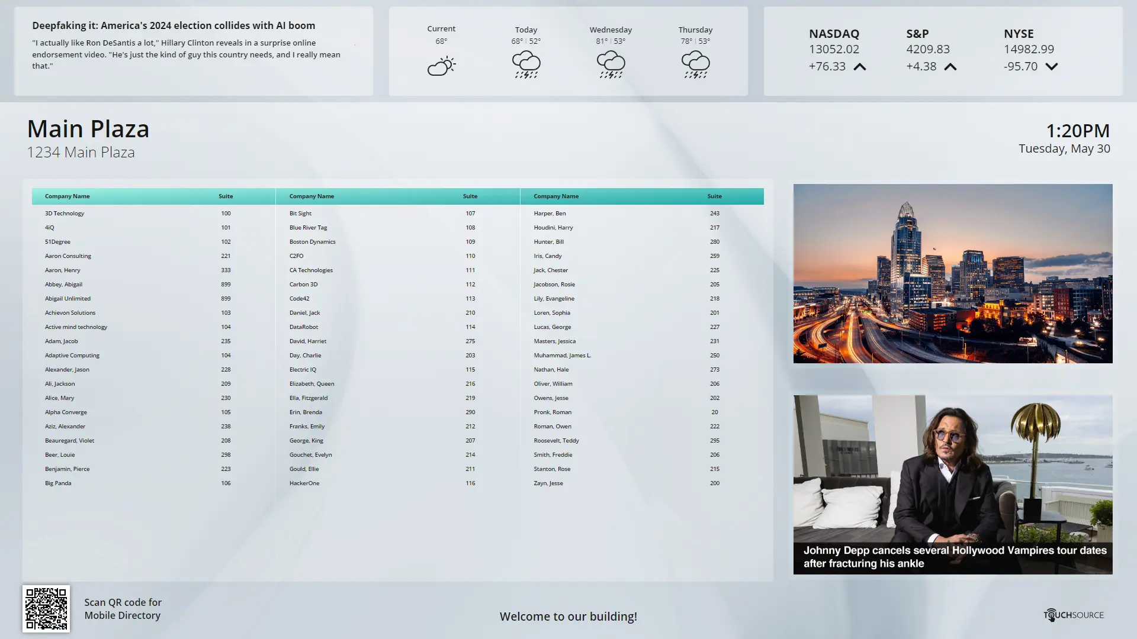Select CA Technologies listing
Image resolution: width=1137 pixels, height=639 pixels.
click(398, 270)
